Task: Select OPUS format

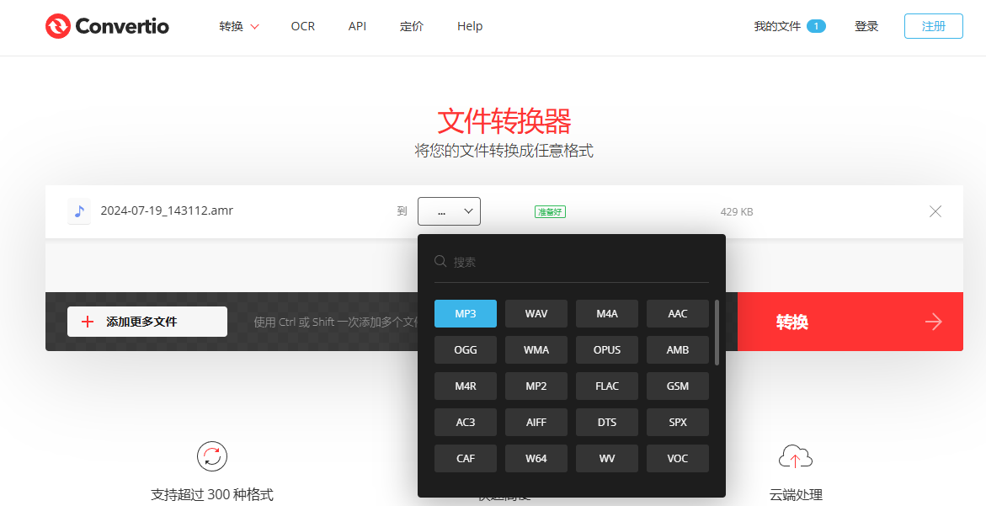Action: 607,350
